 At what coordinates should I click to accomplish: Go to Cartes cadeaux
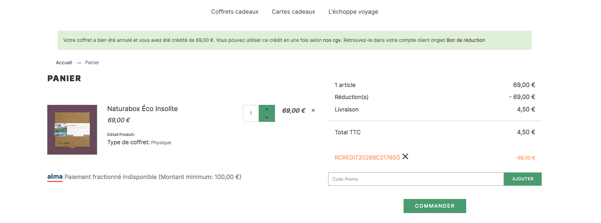pyautogui.click(x=293, y=12)
